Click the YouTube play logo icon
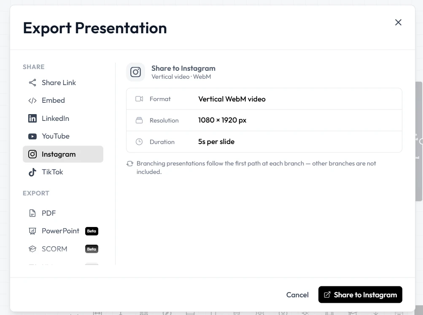The image size is (423, 315). [32, 136]
